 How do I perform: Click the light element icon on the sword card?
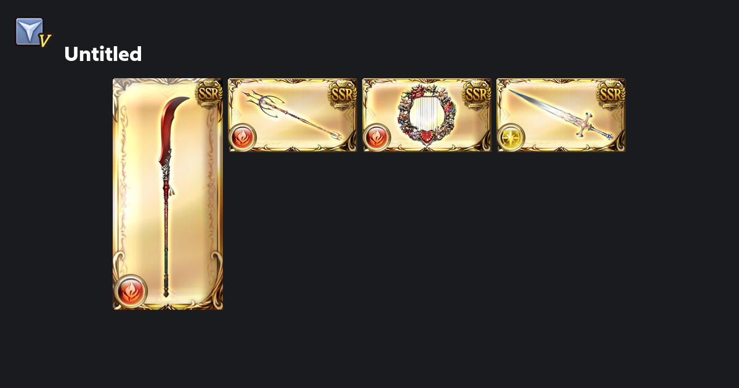pyautogui.click(x=511, y=137)
